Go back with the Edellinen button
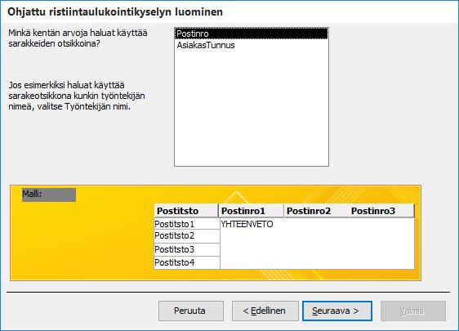The height and width of the screenshot is (331, 459). [x=265, y=311]
